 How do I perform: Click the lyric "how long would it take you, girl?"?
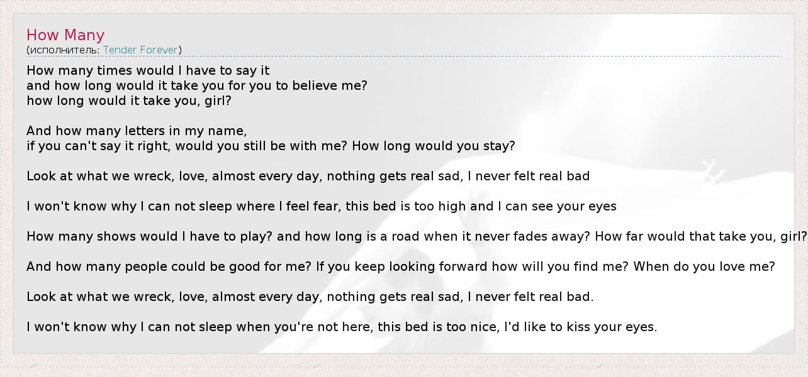point(129,101)
